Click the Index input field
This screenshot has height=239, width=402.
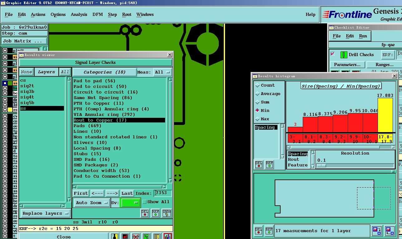coord(163,193)
